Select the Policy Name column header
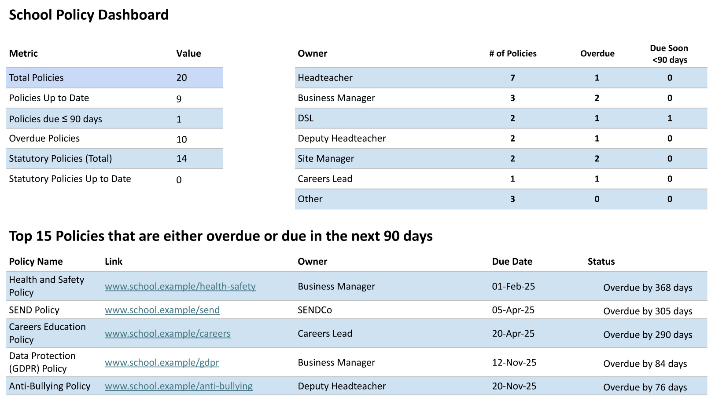715x401 pixels. pyautogui.click(x=36, y=262)
